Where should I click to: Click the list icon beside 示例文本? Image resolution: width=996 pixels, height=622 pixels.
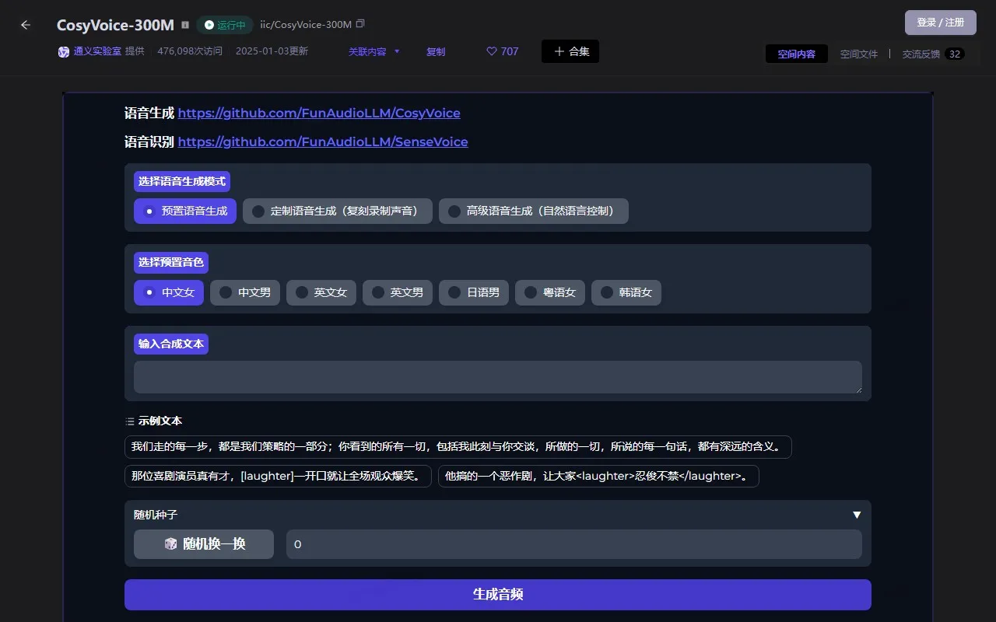click(x=129, y=420)
